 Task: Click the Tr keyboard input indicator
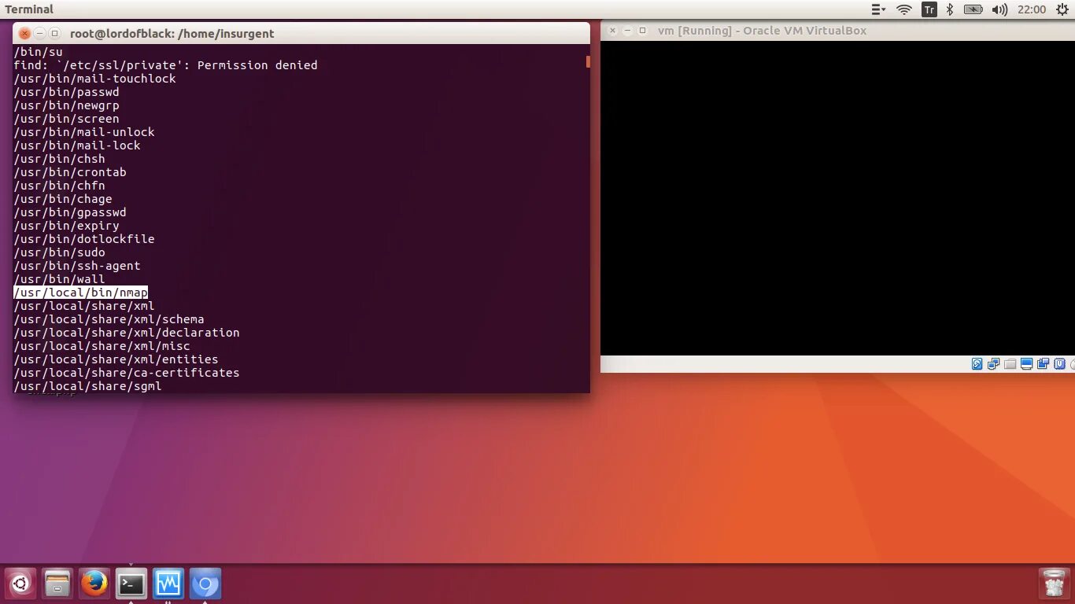click(x=929, y=9)
